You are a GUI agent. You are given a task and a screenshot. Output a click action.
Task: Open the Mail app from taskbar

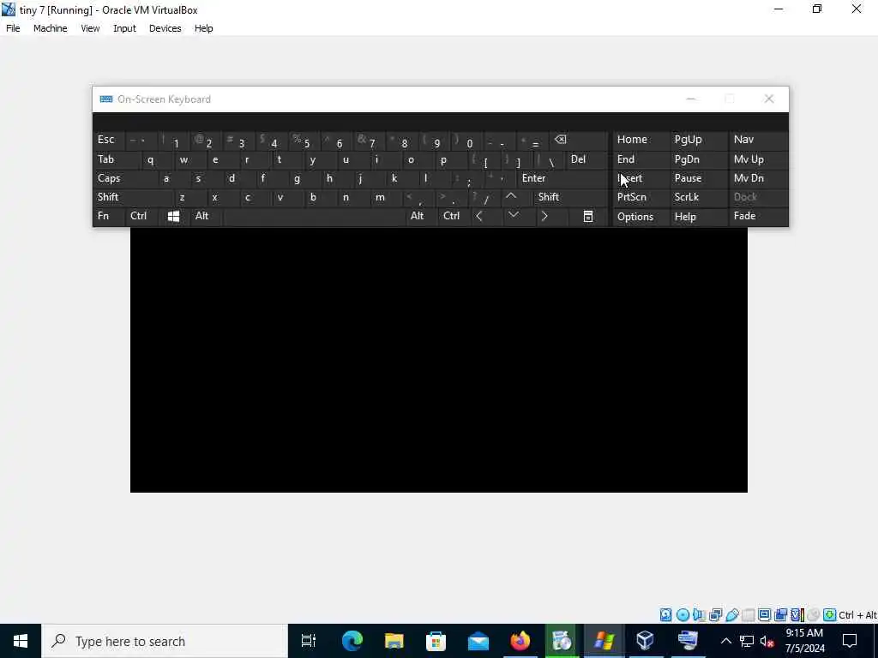point(478,641)
